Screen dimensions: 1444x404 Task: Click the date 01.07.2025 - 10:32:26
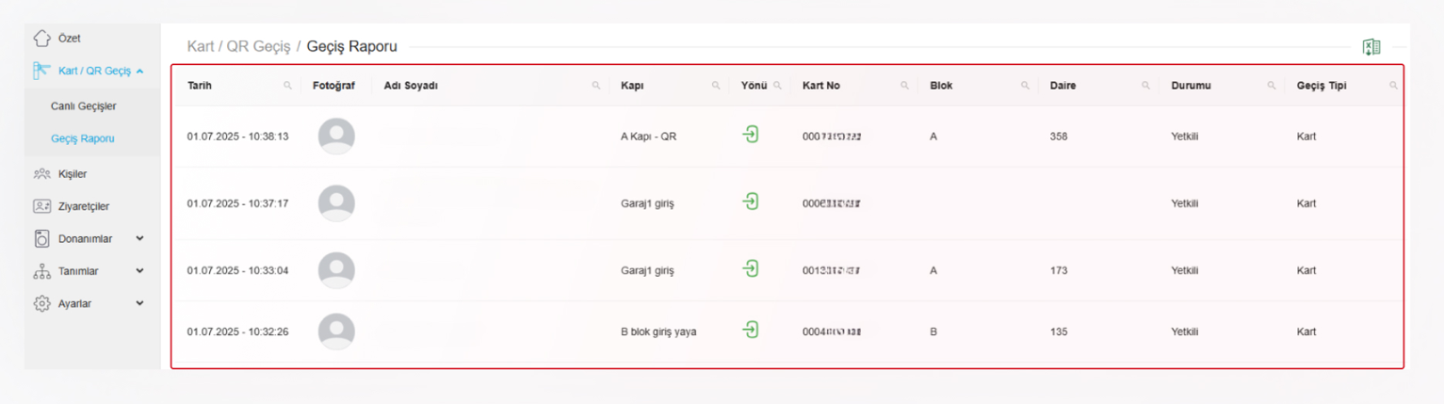click(237, 331)
